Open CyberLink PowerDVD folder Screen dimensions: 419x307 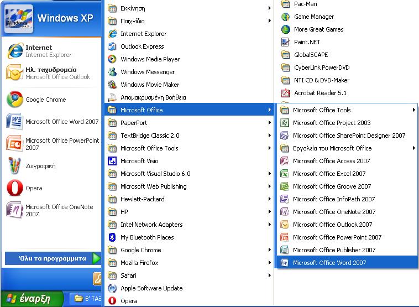[347, 67]
